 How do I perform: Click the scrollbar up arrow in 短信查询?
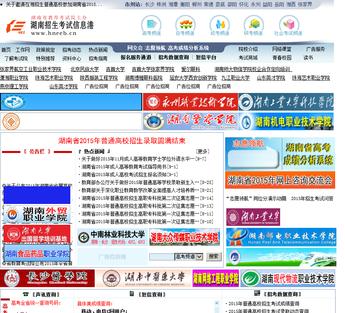click(217, 303)
